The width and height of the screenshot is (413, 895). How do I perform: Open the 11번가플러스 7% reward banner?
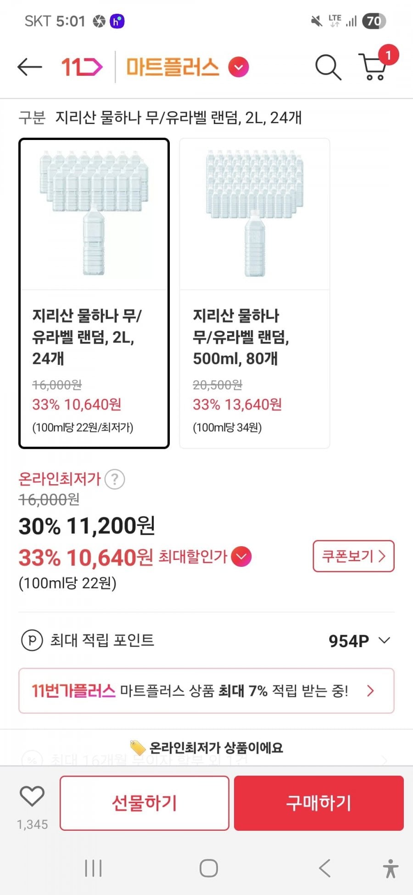point(206,691)
